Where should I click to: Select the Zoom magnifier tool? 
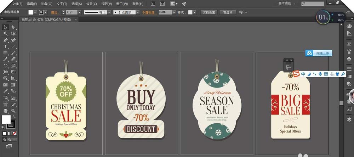click(x=13, y=111)
